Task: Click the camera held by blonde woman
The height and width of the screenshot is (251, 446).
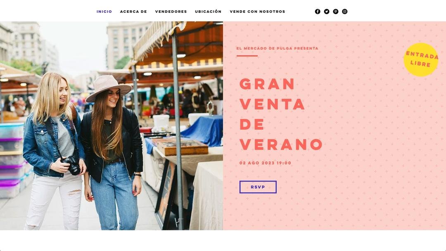Action: (72, 165)
